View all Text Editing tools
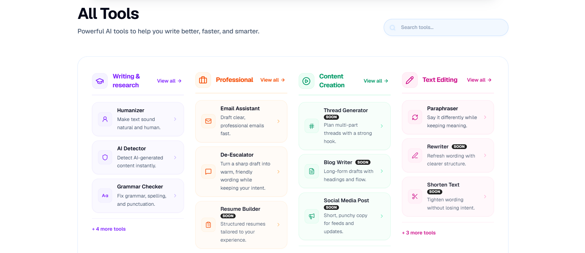 click(479, 80)
